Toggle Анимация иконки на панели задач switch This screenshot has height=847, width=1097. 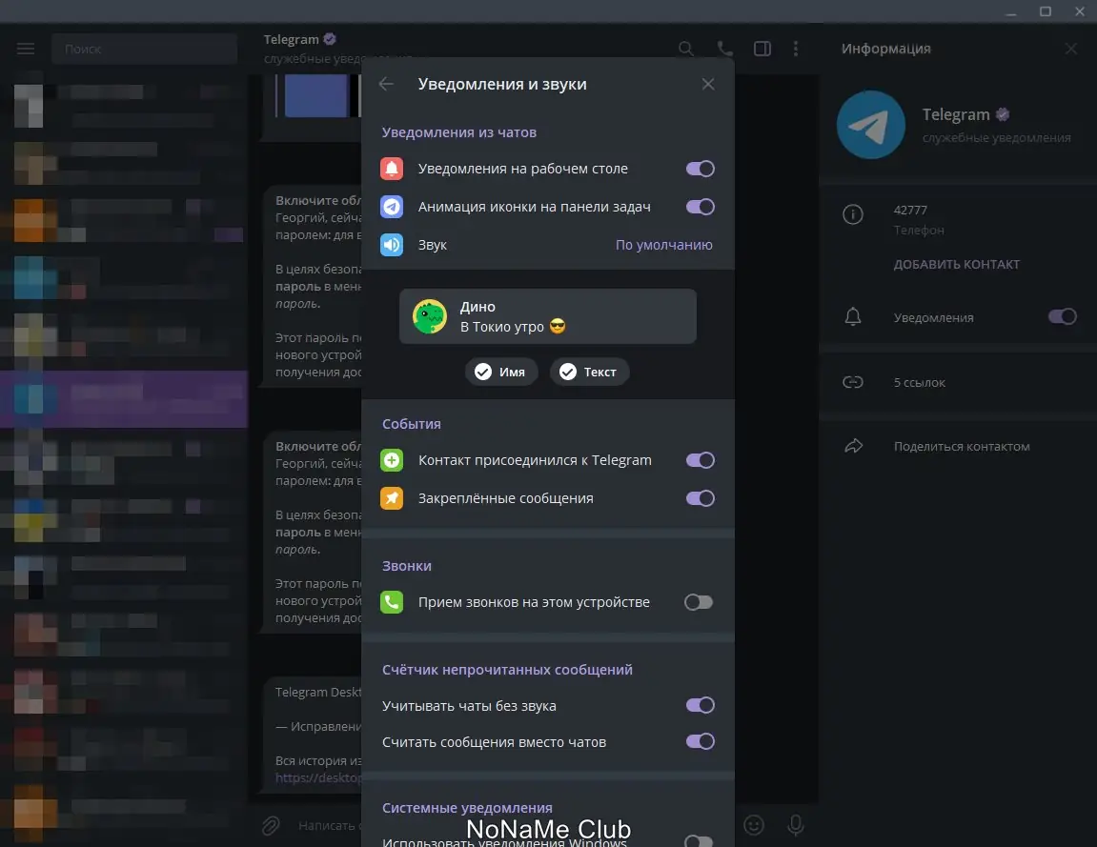point(700,207)
